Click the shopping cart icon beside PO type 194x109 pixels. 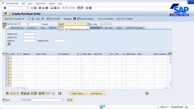click(5, 24)
